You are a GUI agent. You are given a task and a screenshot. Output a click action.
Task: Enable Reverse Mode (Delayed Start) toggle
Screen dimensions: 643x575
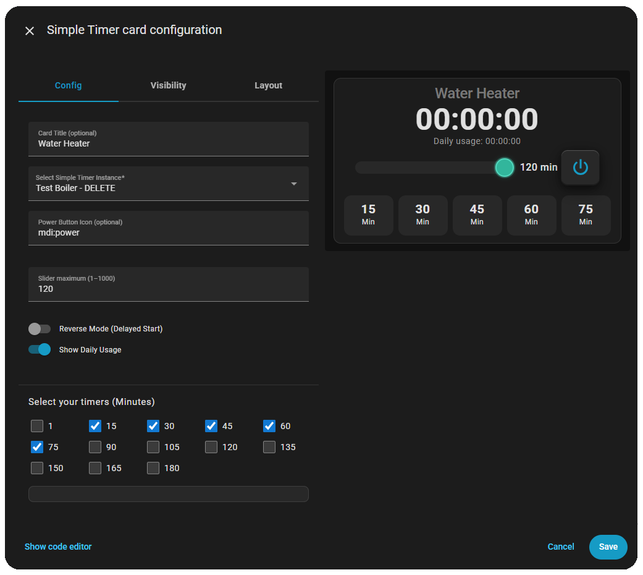pyautogui.click(x=40, y=329)
